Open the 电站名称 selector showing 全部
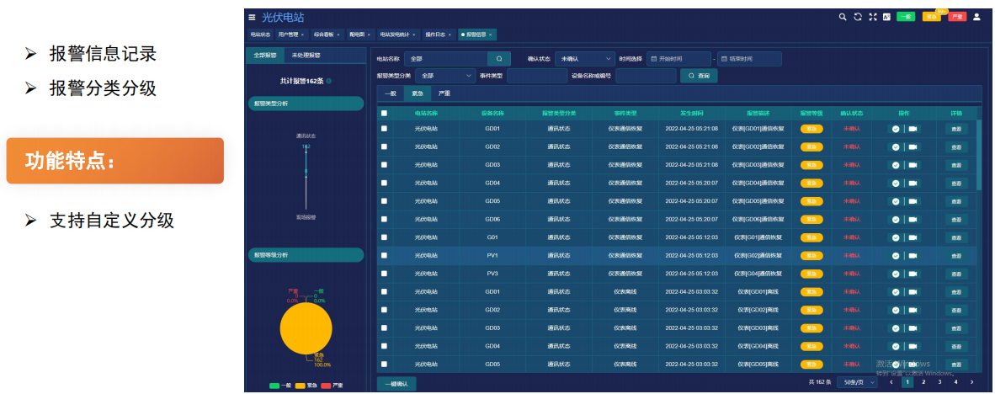Screen dimensions: 995x394 click(446, 59)
